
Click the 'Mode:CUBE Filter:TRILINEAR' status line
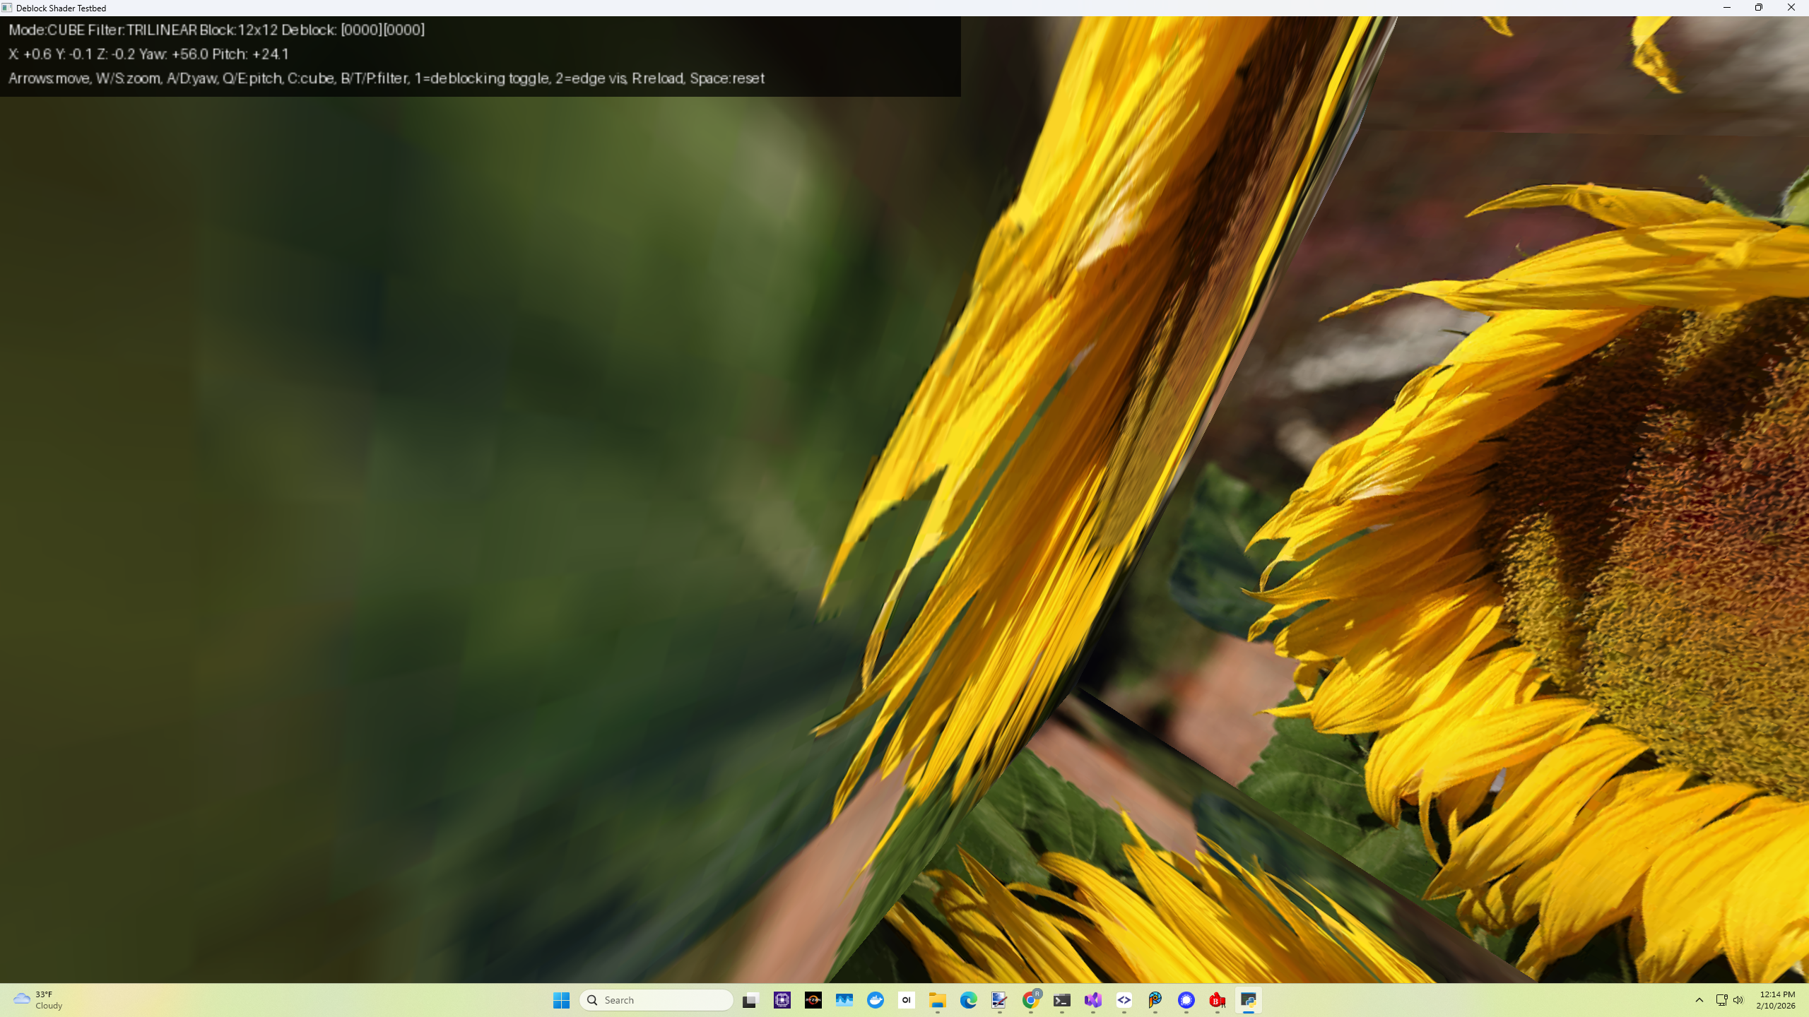(216, 30)
